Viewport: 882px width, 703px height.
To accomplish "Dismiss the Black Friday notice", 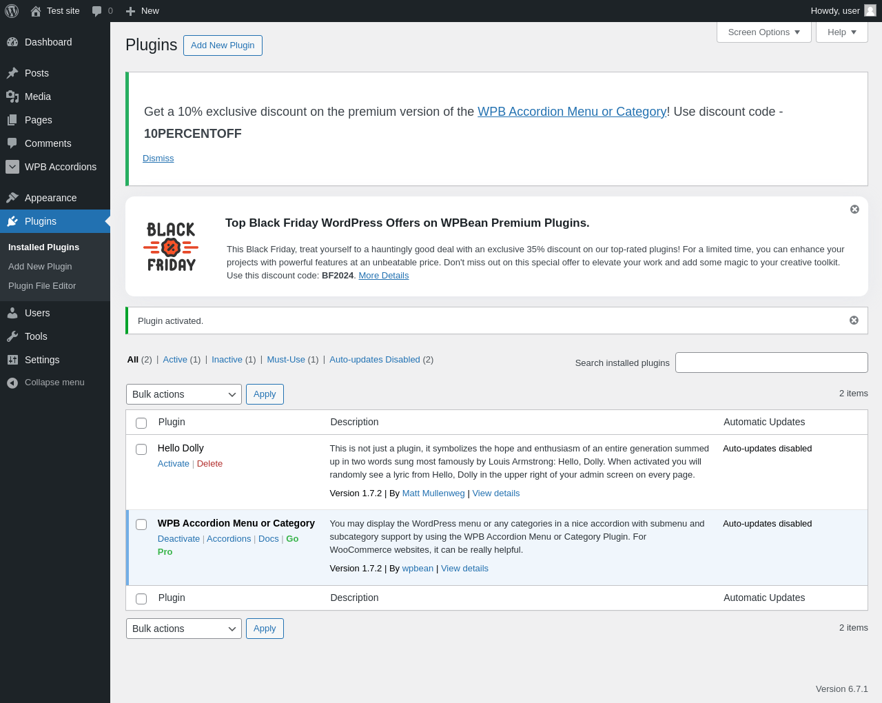I will pyautogui.click(x=854, y=210).
